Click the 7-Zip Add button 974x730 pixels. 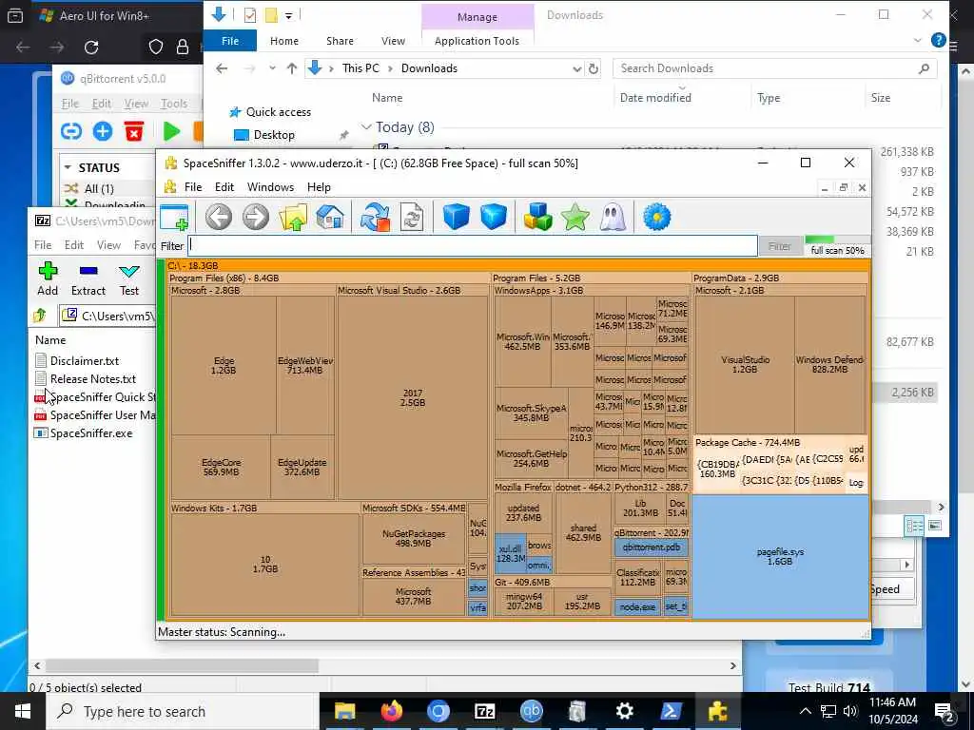coord(48,279)
